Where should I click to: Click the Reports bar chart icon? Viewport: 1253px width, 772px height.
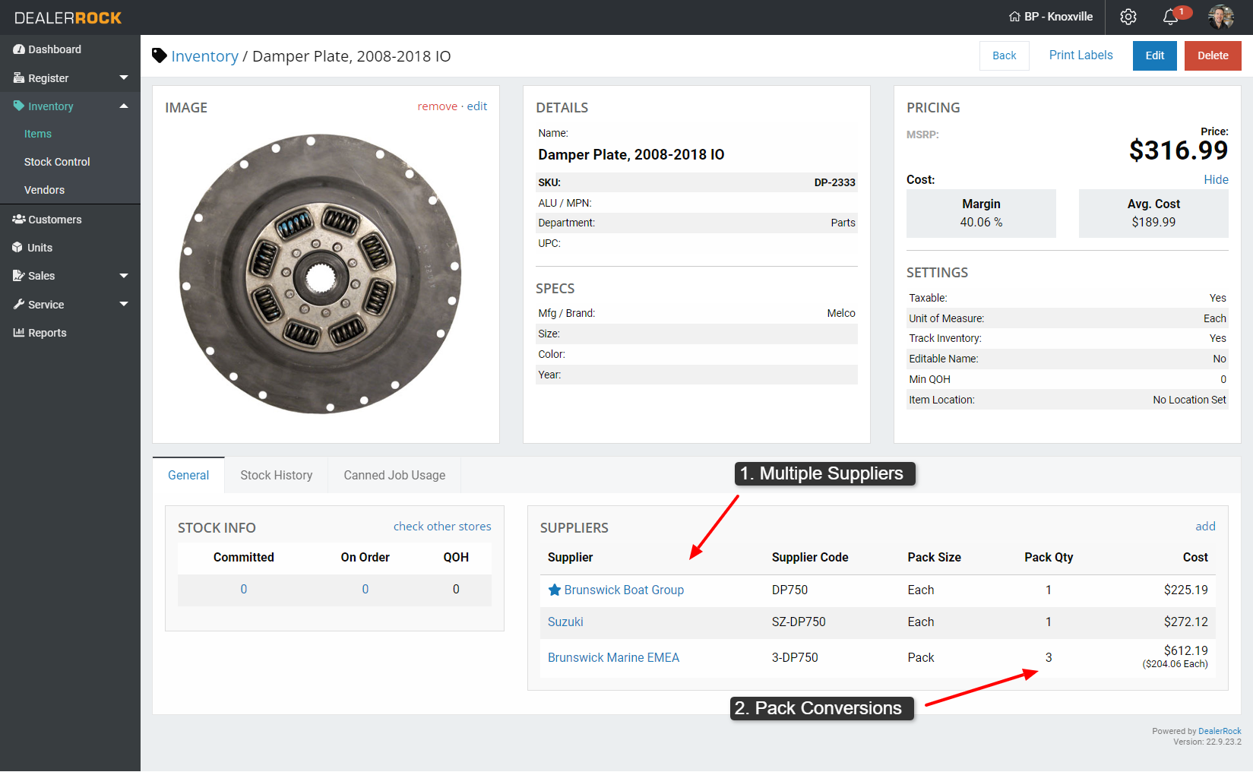(19, 333)
